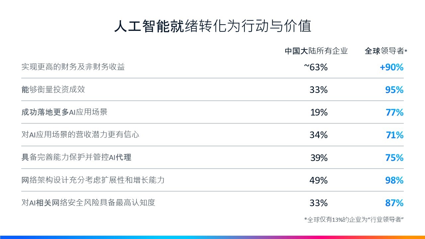Click the 34% value
Screen dimensions: 425x239
(318, 135)
